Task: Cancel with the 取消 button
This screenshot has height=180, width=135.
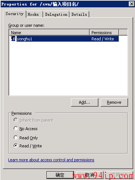Action: click(90, 175)
